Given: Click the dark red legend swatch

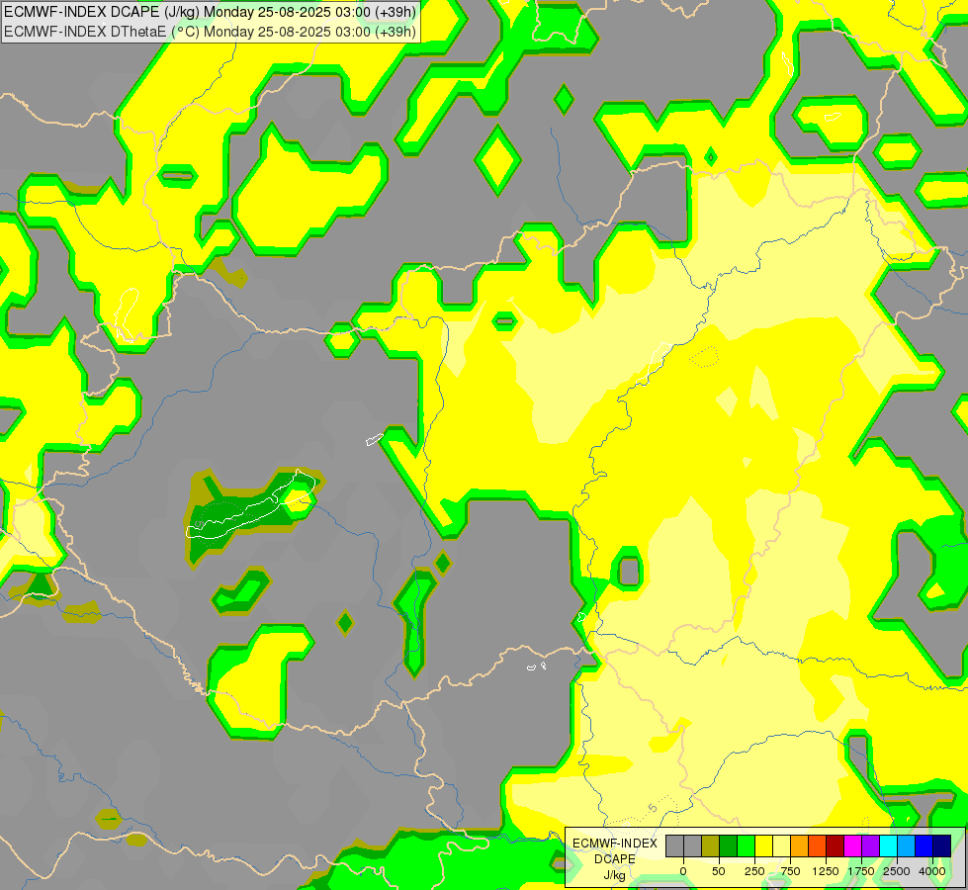Looking at the screenshot, I should click(x=836, y=845).
